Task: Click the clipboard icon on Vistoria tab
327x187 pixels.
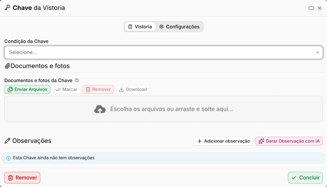Action: (130, 27)
